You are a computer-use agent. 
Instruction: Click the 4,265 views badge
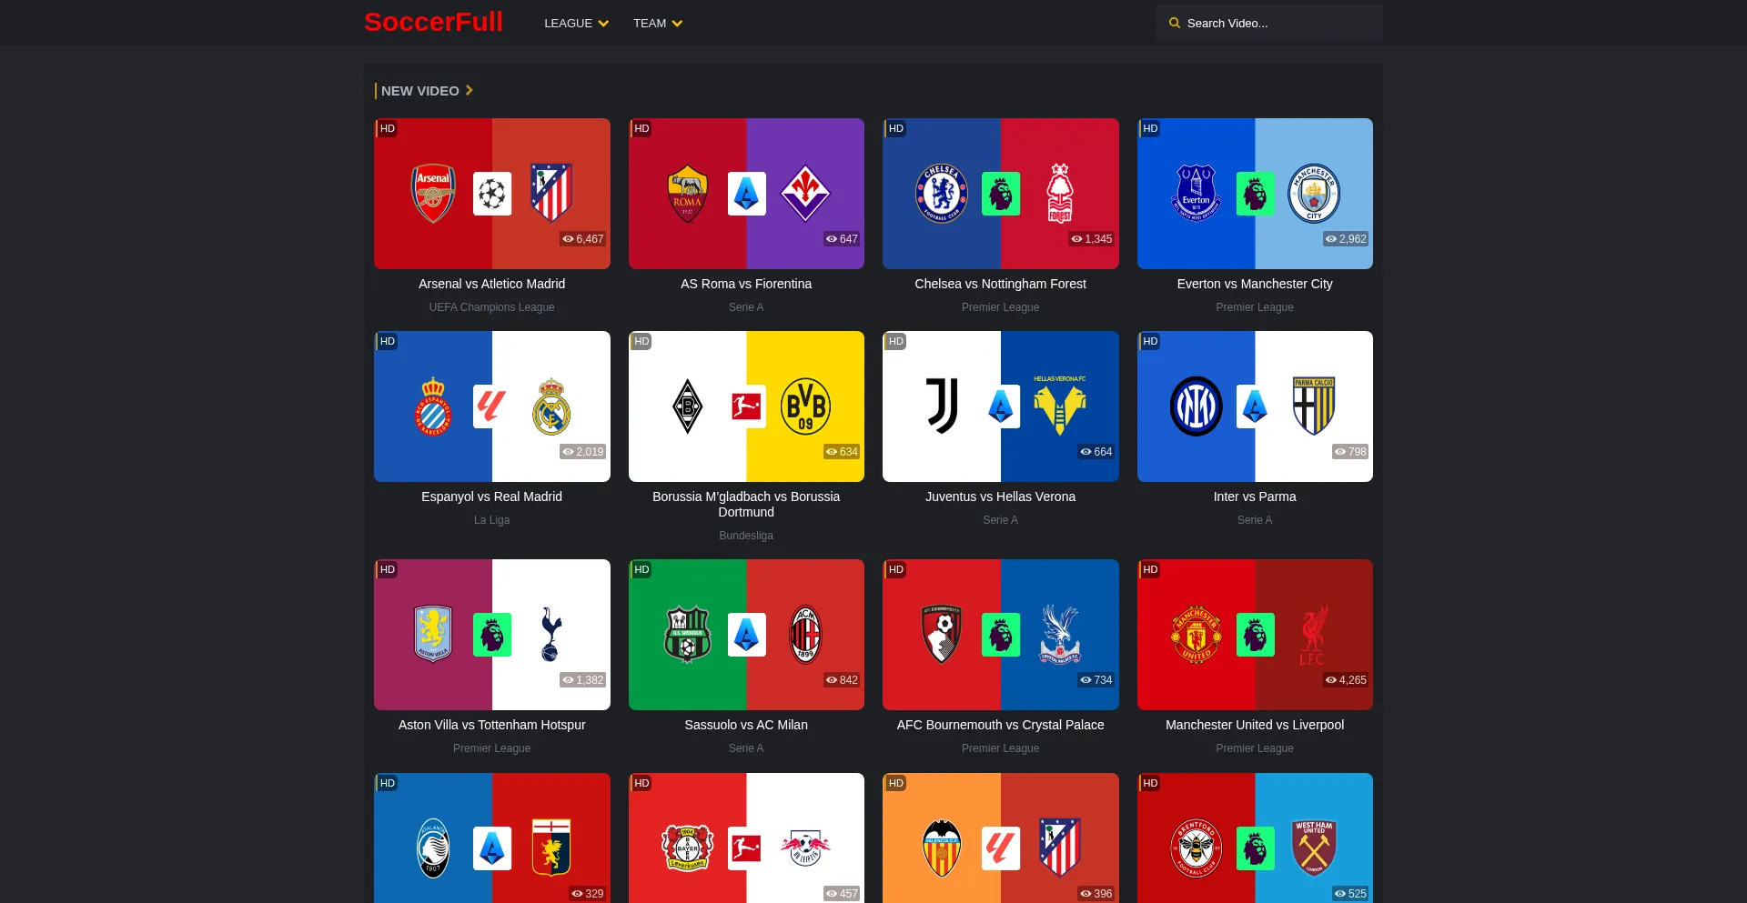(1346, 680)
